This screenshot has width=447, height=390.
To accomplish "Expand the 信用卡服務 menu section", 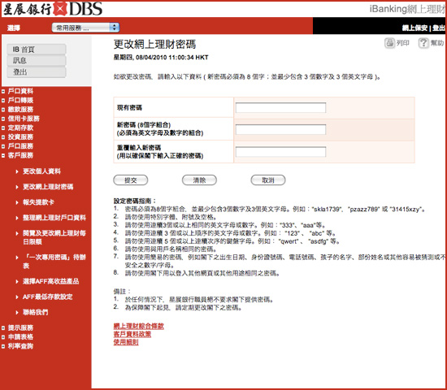I will click(24, 119).
